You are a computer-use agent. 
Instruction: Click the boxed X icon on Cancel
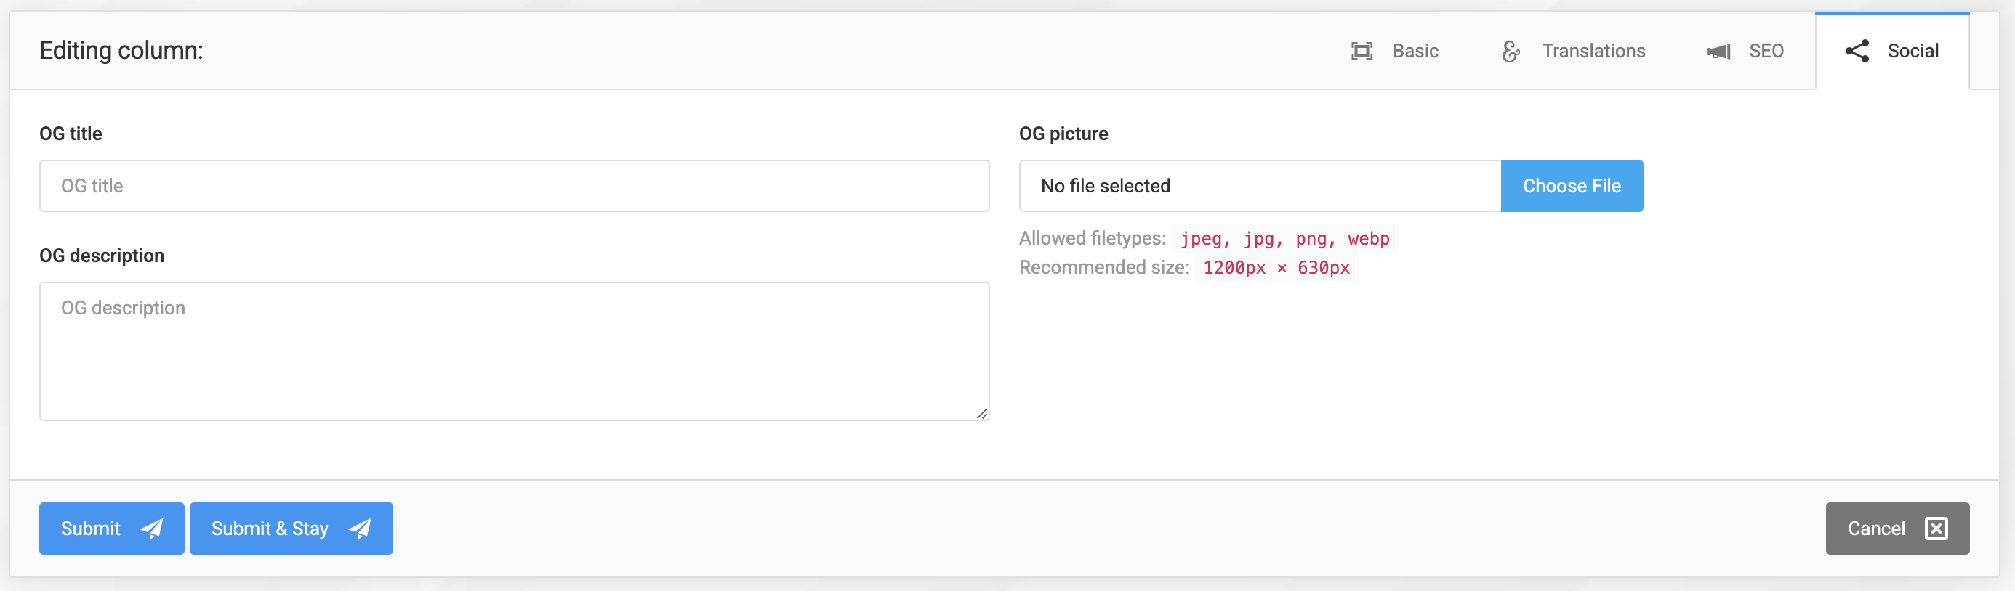coord(1936,529)
